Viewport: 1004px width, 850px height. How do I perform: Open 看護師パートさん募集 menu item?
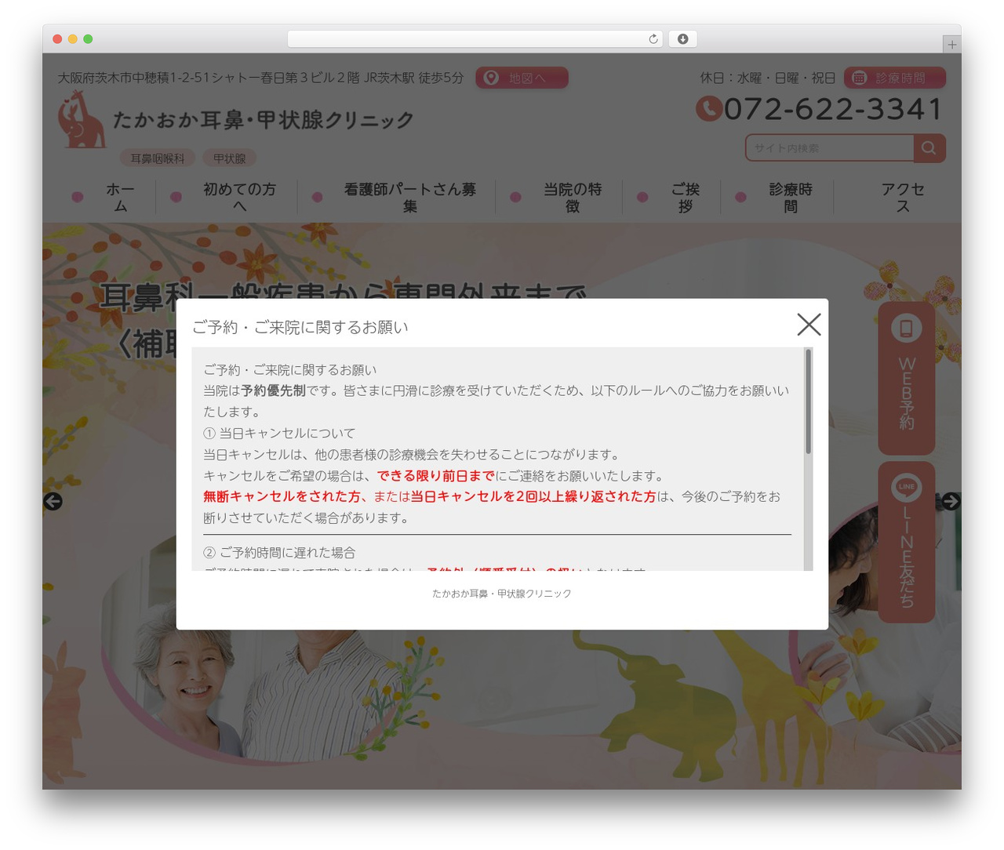click(x=409, y=198)
